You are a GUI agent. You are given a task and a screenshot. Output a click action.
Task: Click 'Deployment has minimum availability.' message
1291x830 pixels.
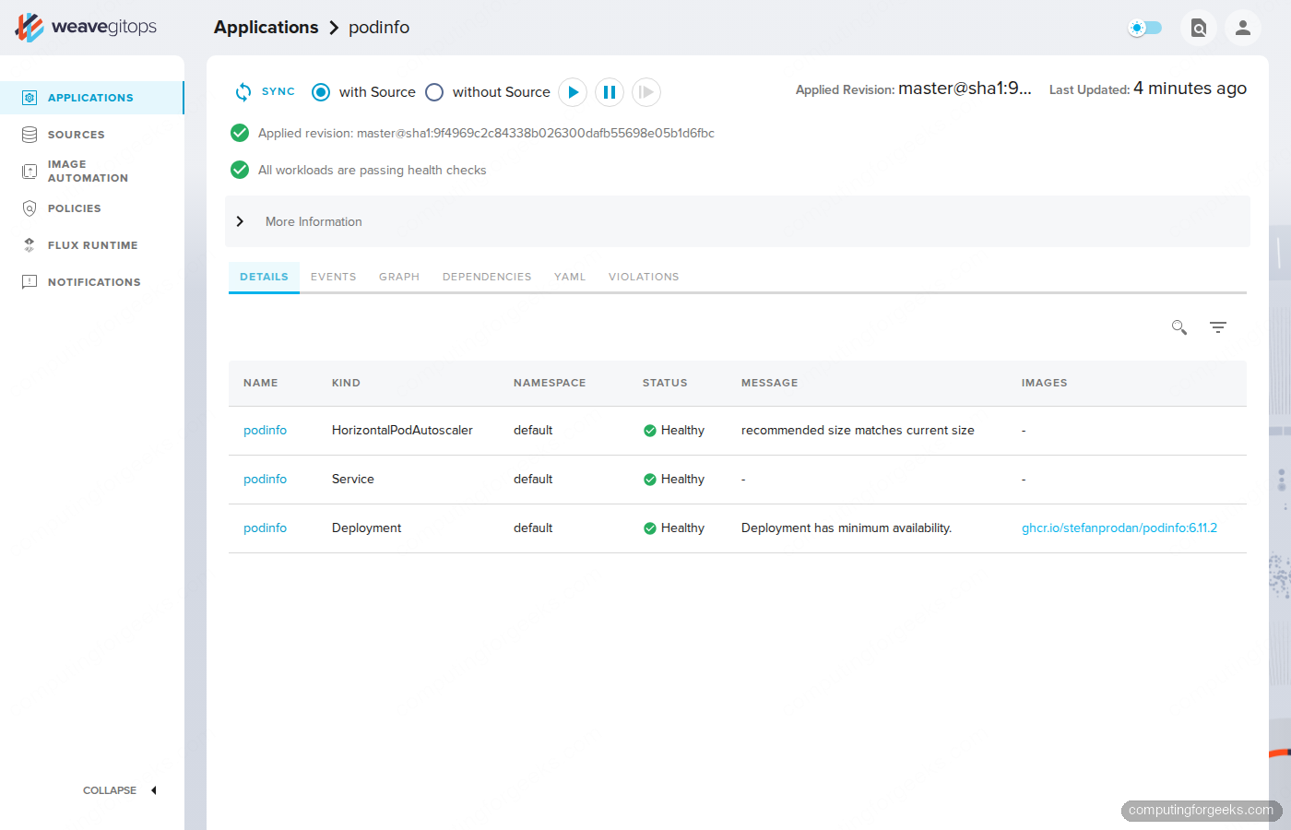click(x=847, y=528)
